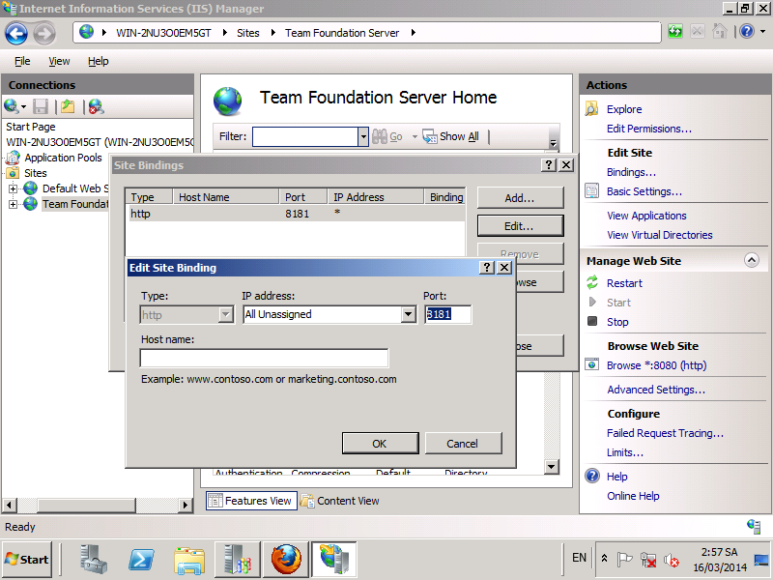Click the Save icon in Connections toolbar
Image resolution: width=773 pixels, height=580 pixels.
coord(41,106)
